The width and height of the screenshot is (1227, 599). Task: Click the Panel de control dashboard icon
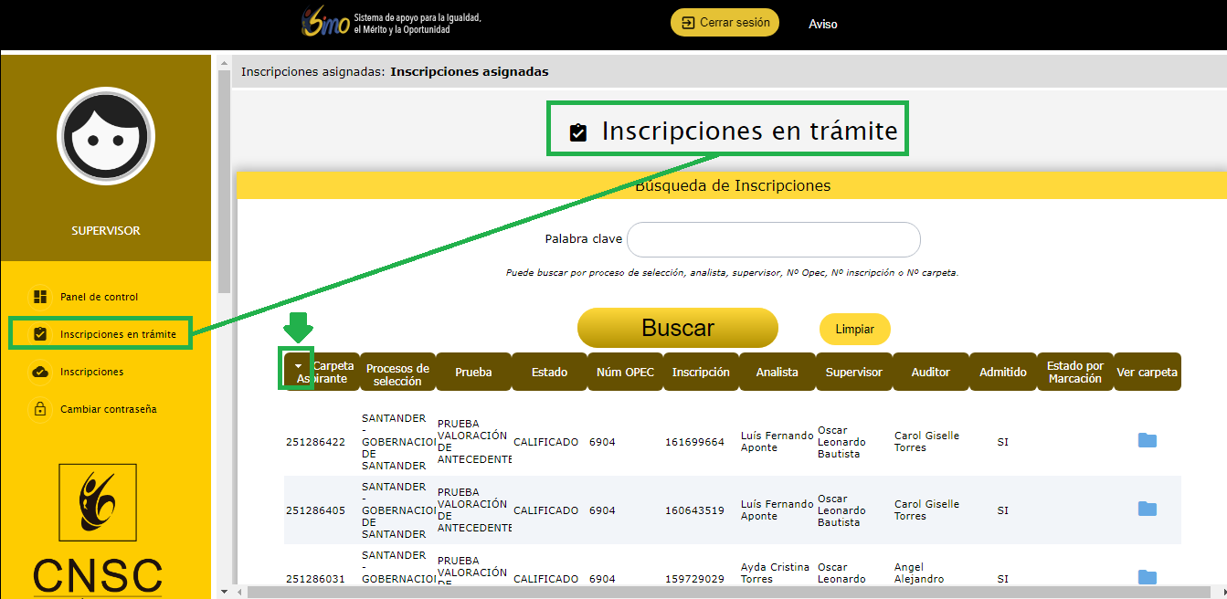pyautogui.click(x=40, y=297)
